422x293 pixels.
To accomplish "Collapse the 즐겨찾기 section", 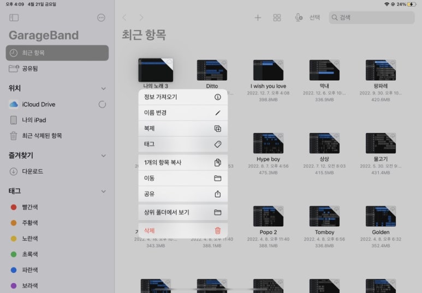I will tap(103, 156).
